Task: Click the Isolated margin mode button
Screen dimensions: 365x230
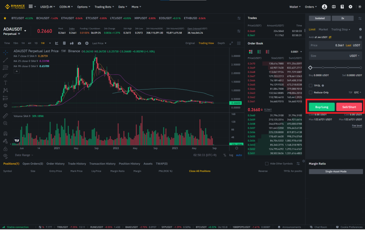Action: coord(320,18)
